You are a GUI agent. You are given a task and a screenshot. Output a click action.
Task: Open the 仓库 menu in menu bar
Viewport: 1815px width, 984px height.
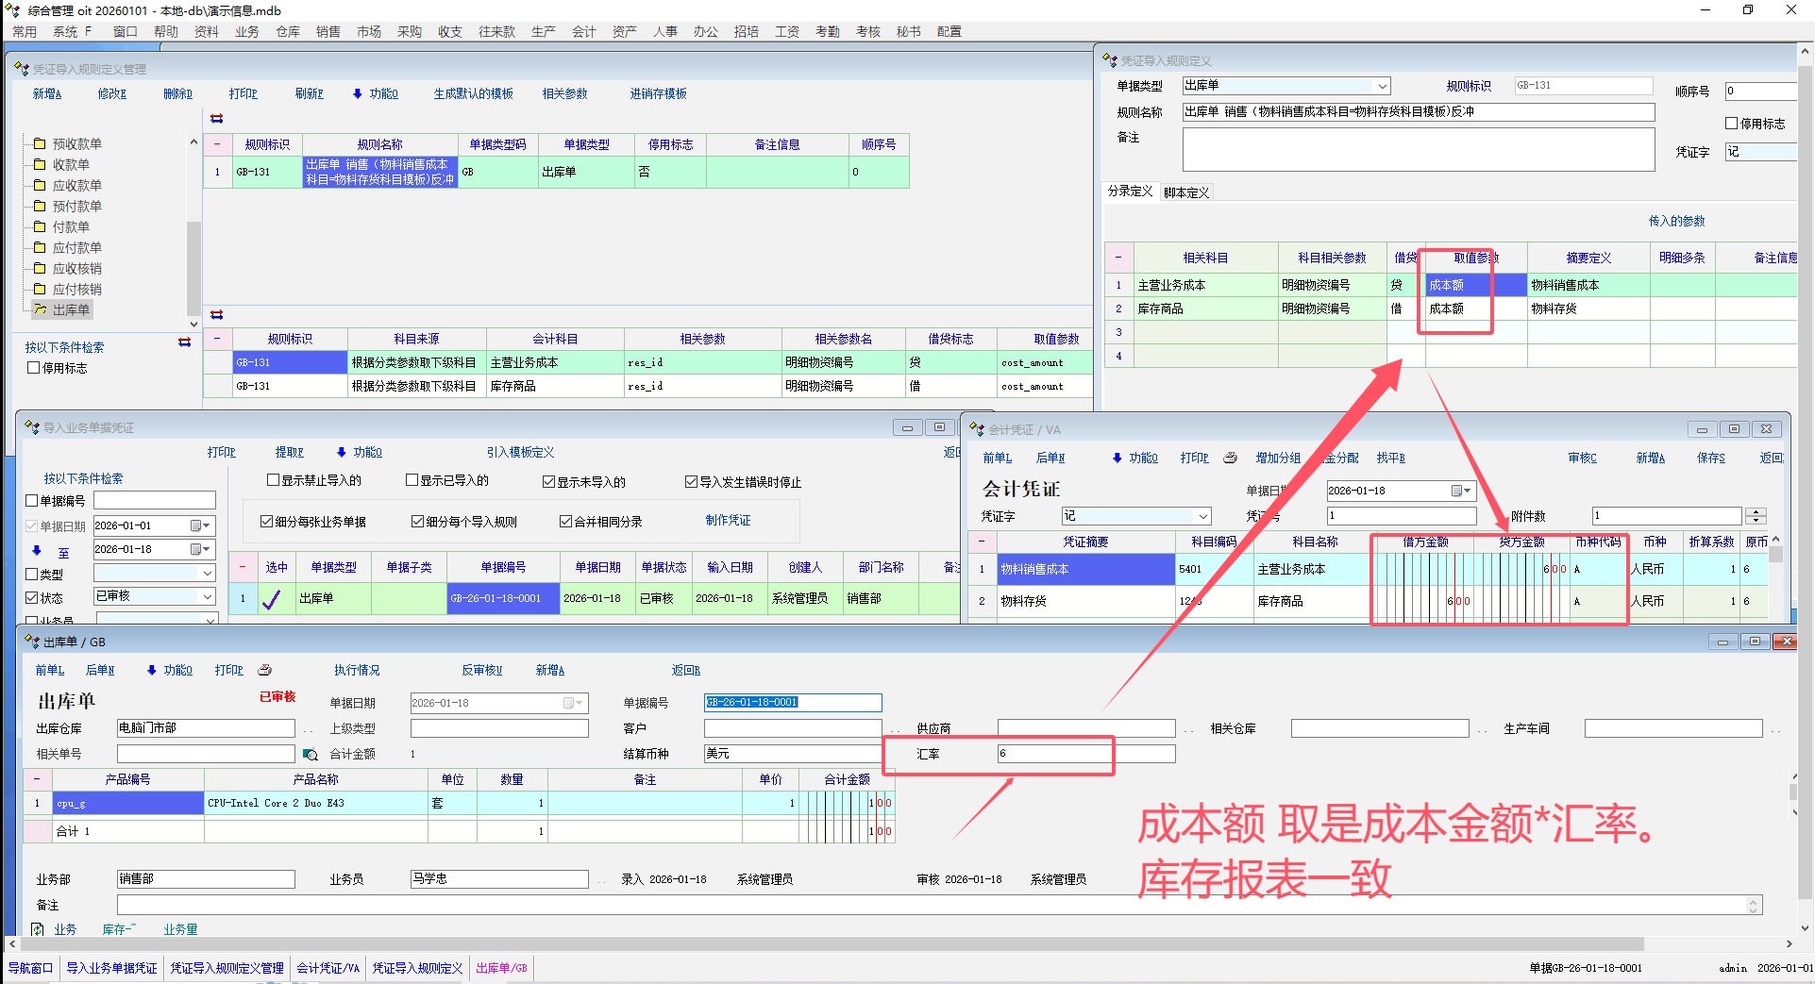(287, 31)
